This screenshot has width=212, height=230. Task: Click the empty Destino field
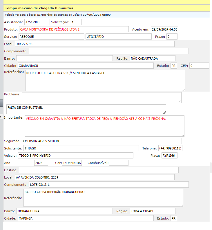click(x=99, y=170)
